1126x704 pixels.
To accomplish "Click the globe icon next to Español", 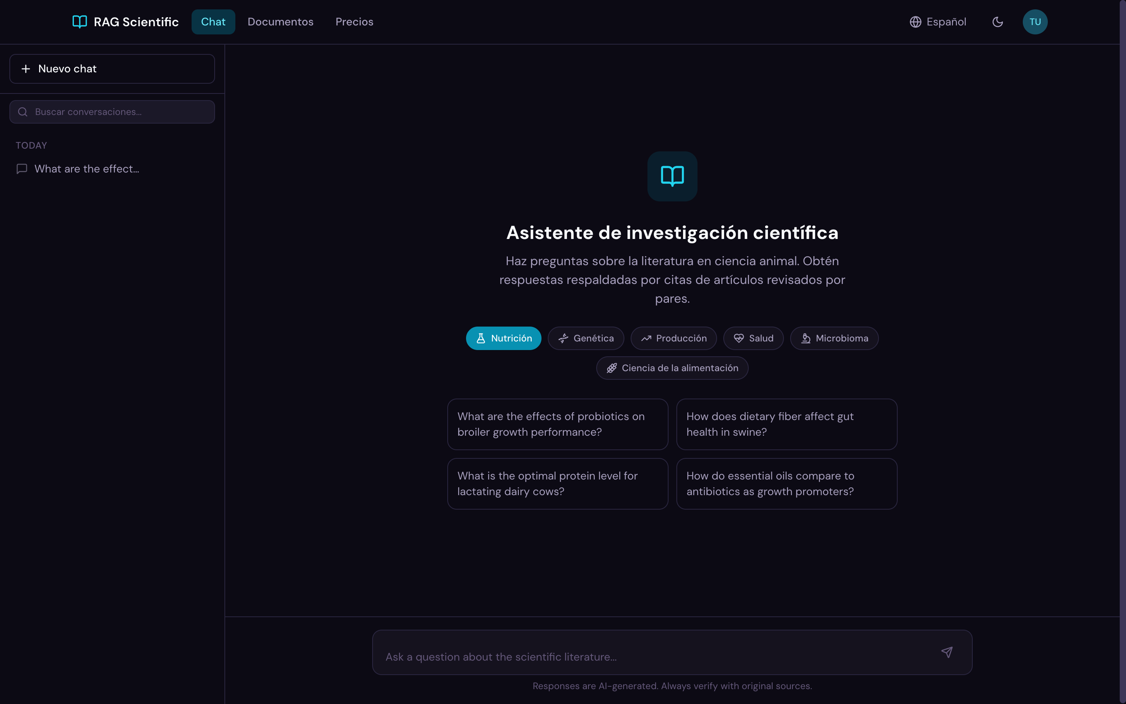I will 915,22.
